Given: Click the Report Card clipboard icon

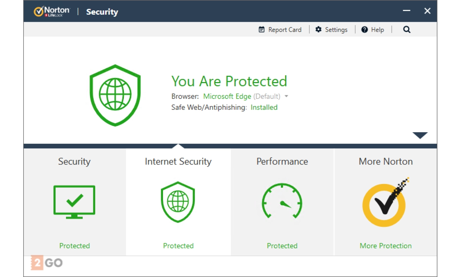Looking at the screenshot, I should pyautogui.click(x=261, y=30).
